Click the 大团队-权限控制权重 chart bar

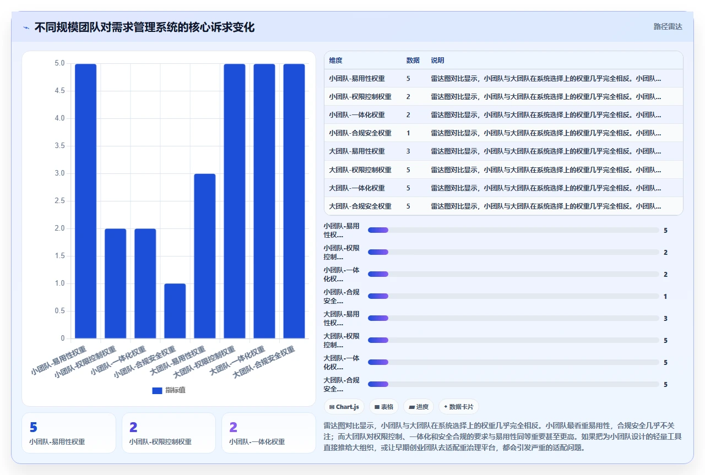pyautogui.click(x=235, y=201)
